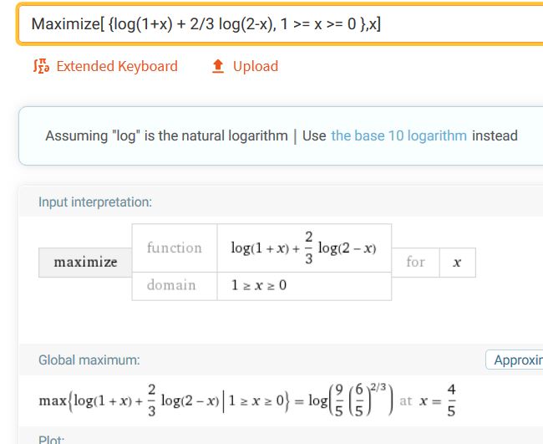Select the log(1+x) function expression cell
543x444 pixels.
click(x=303, y=248)
